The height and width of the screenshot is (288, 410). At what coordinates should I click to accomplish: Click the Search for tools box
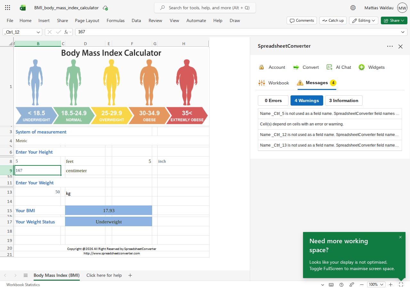click(x=205, y=8)
